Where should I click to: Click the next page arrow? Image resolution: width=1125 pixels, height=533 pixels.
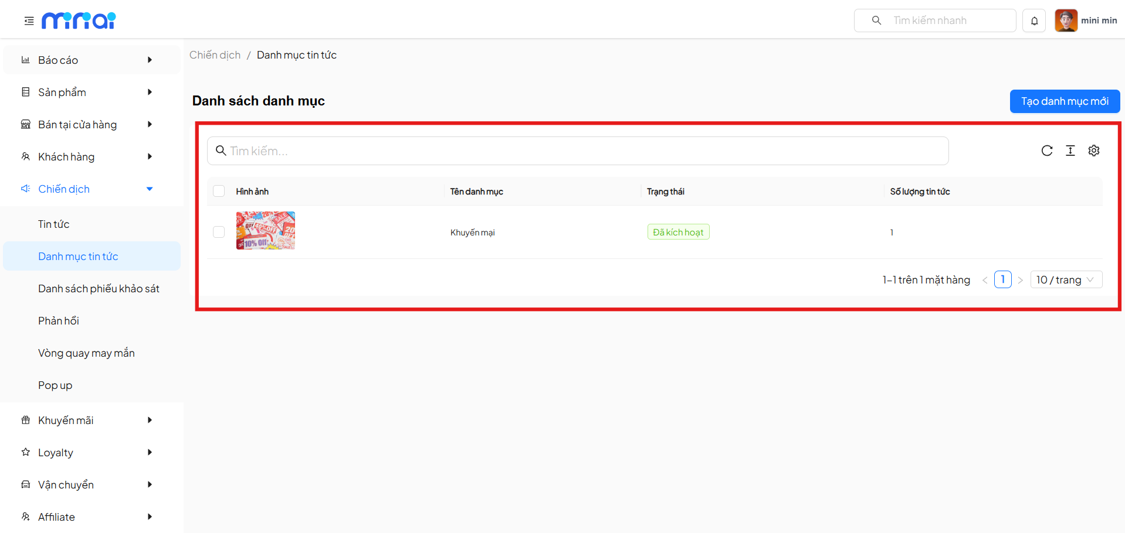(1021, 281)
